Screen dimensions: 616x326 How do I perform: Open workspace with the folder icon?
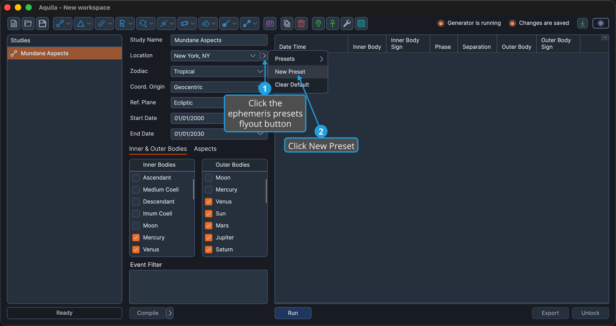(28, 23)
